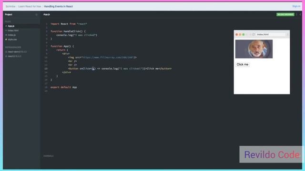Viewport: 305px width, 171px height.
Task: Open the editor's vertical dots menu
Action: pos(296,14)
